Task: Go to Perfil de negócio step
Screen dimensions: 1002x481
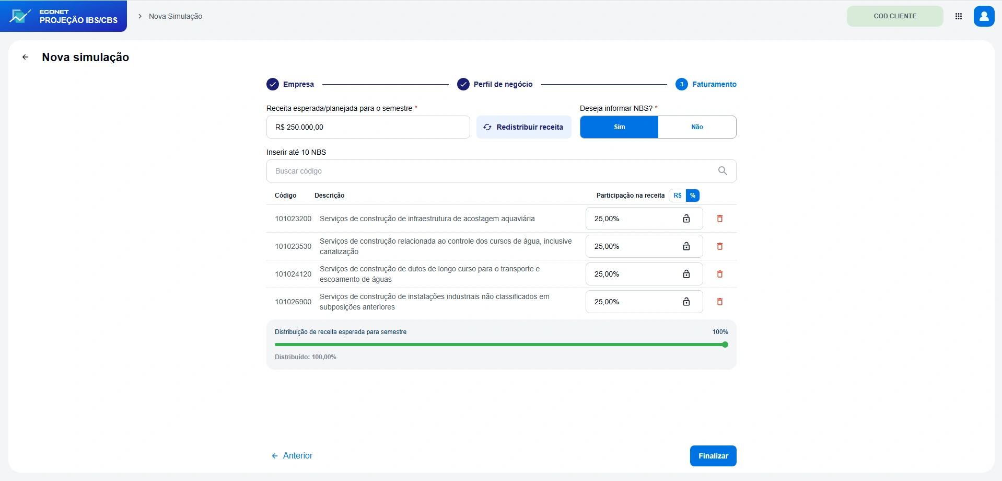Action: click(x=495, y=84)
